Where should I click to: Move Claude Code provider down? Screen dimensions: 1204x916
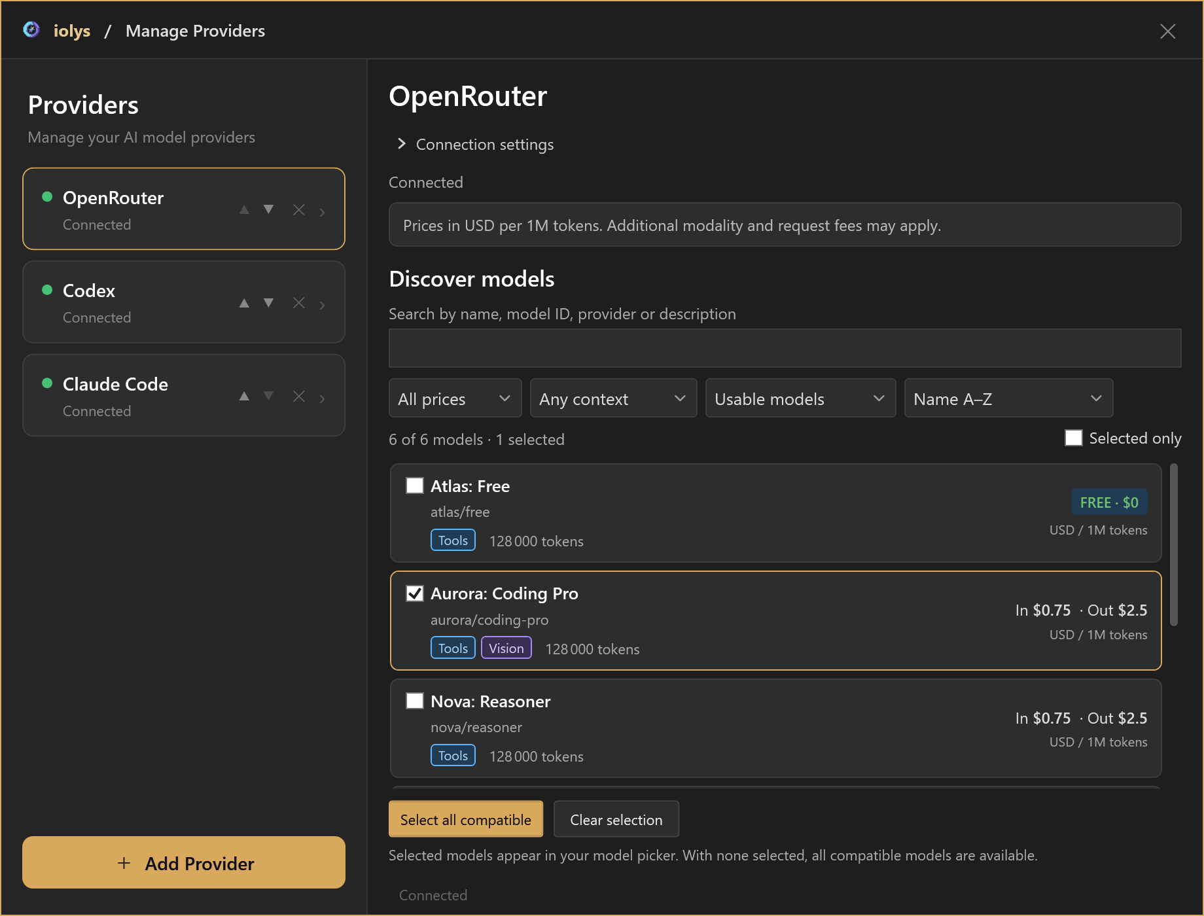point(268,396)
